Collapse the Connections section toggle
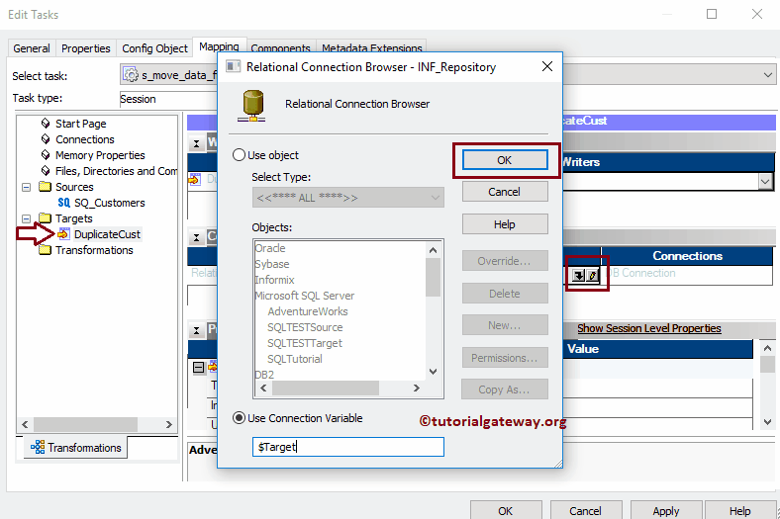 [197, 237]
